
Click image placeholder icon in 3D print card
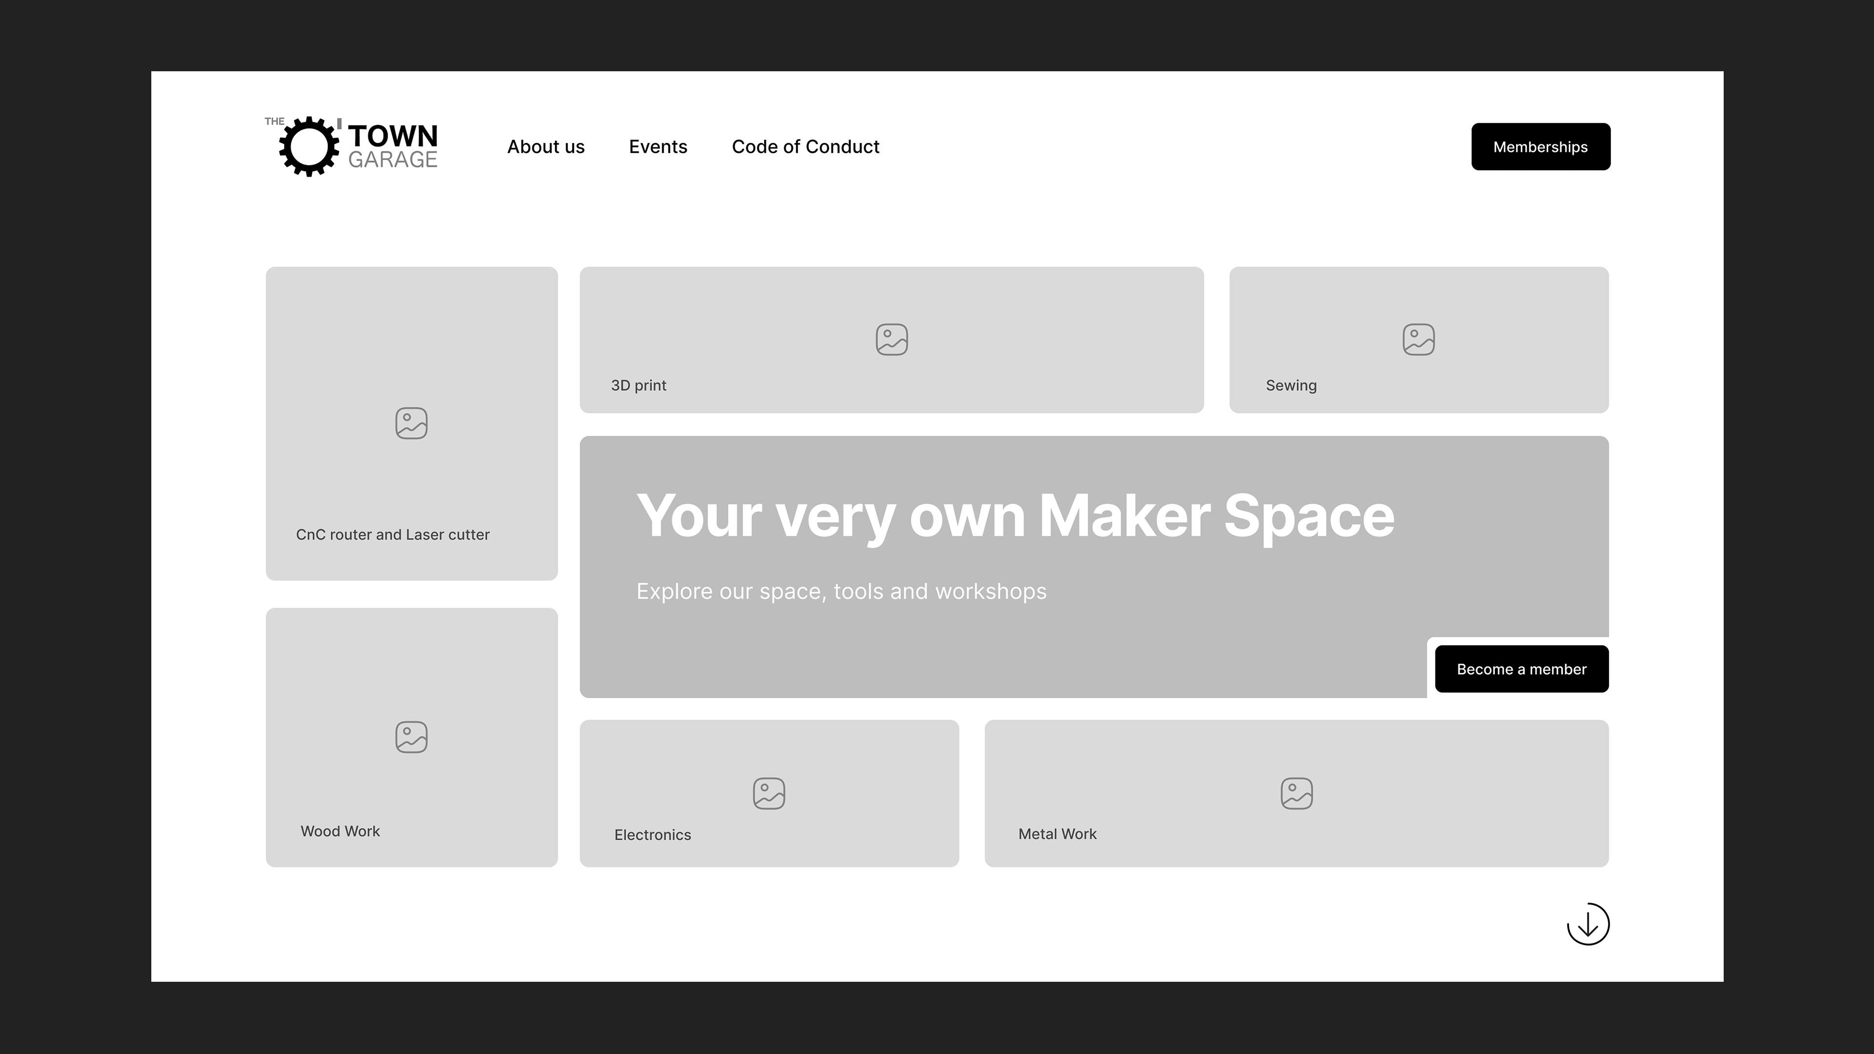click(x=891, y=340)
